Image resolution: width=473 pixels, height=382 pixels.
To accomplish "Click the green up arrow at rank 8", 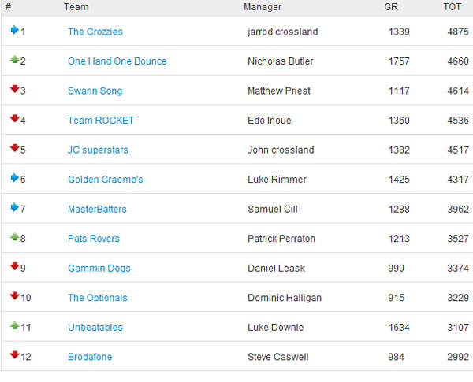I will click(x=14, y=238).
